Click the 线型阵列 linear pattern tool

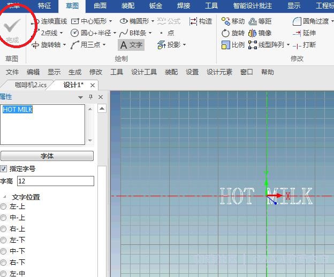click(x=267, y=45)
